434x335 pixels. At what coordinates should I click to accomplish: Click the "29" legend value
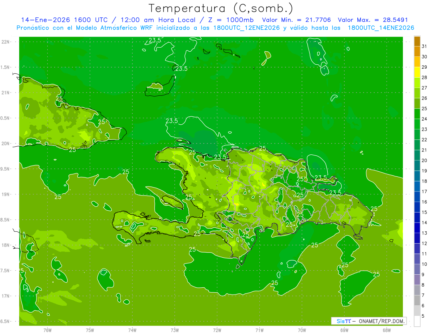pos(425,67)
